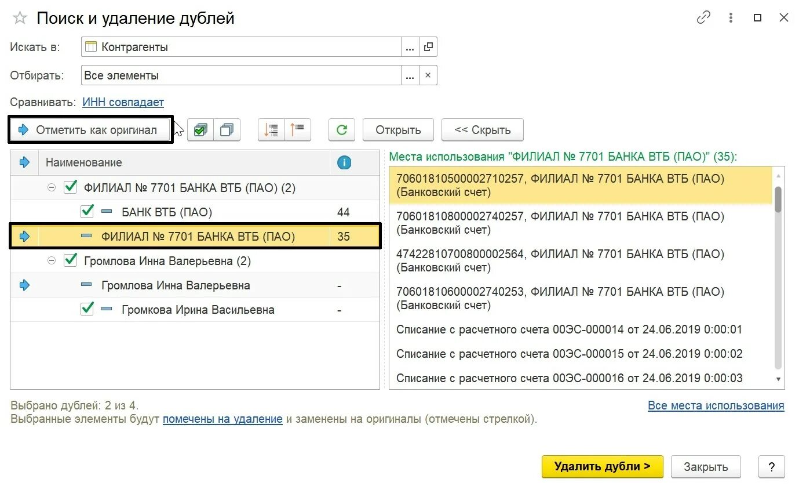Open the ИНН совпадает comparison rules
The image size is (799, 486).
coord(123,103)
